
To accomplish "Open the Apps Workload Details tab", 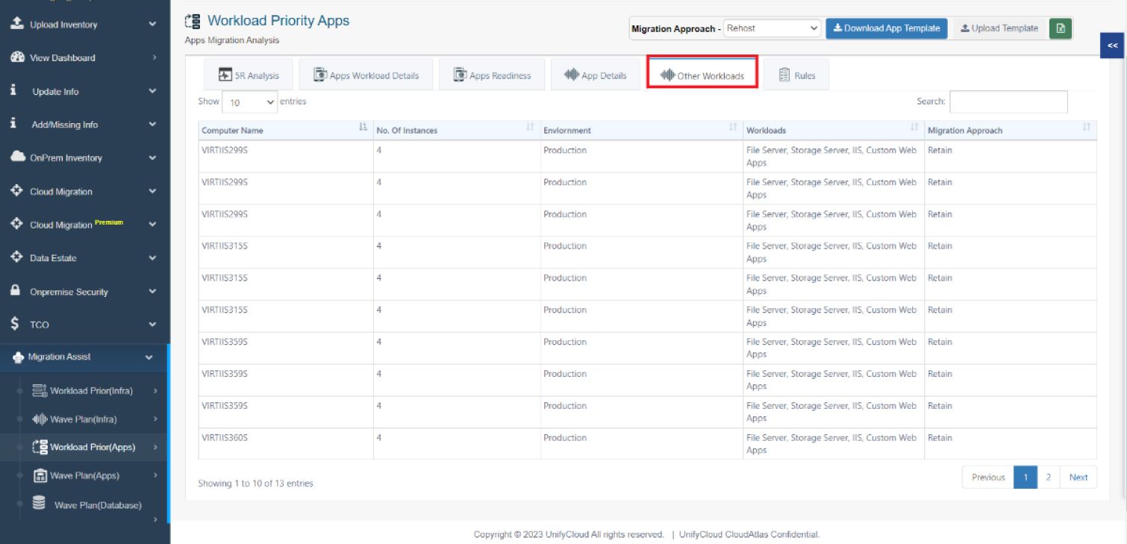I will point(366,75).
